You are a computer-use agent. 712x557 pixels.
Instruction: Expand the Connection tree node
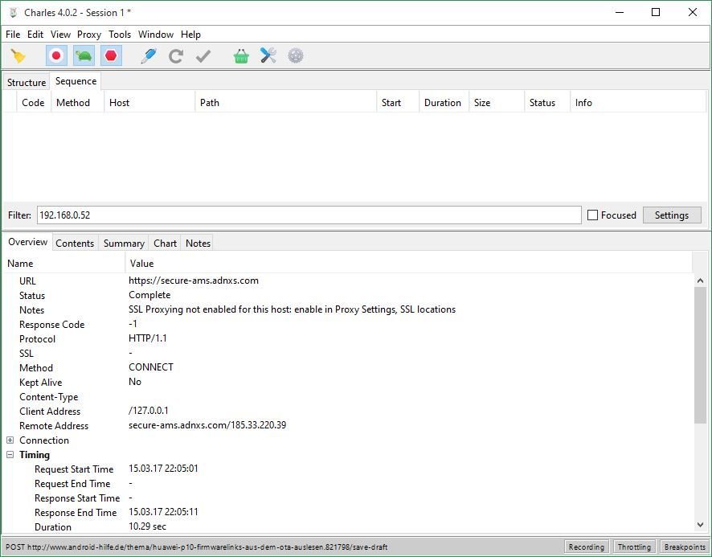click(10, 440)
